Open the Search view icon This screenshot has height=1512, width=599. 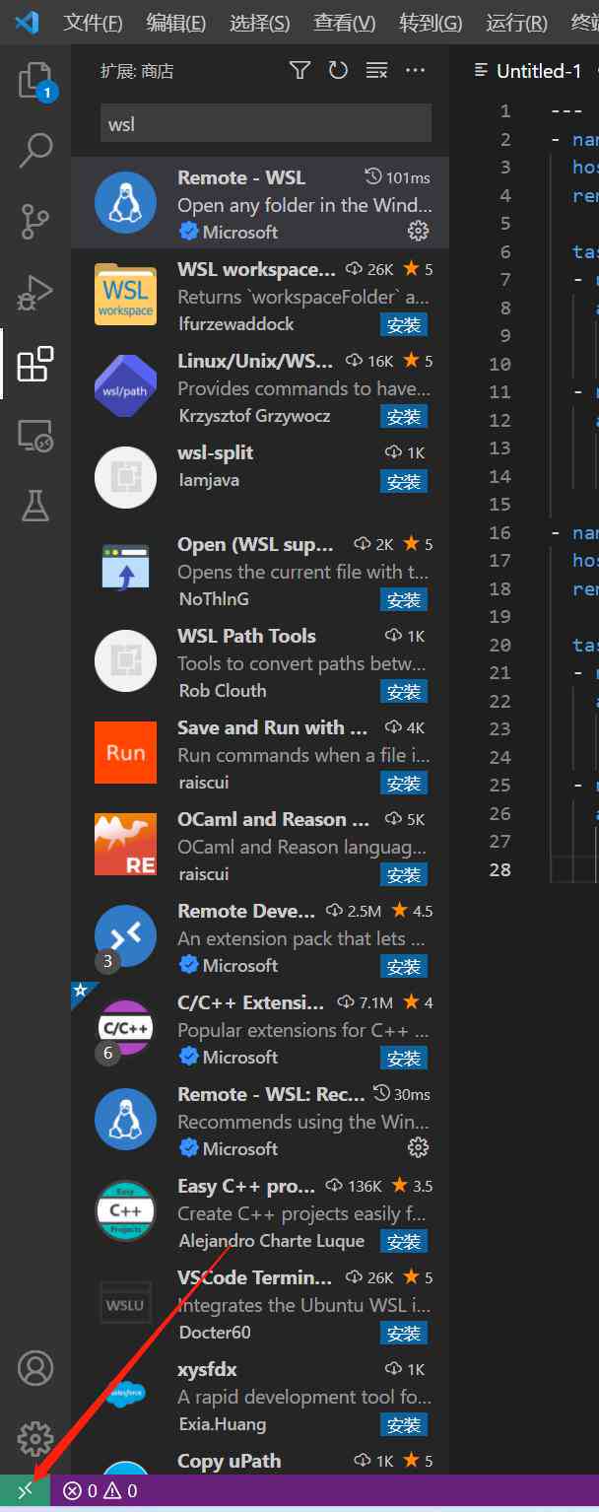tap(35, 151)
